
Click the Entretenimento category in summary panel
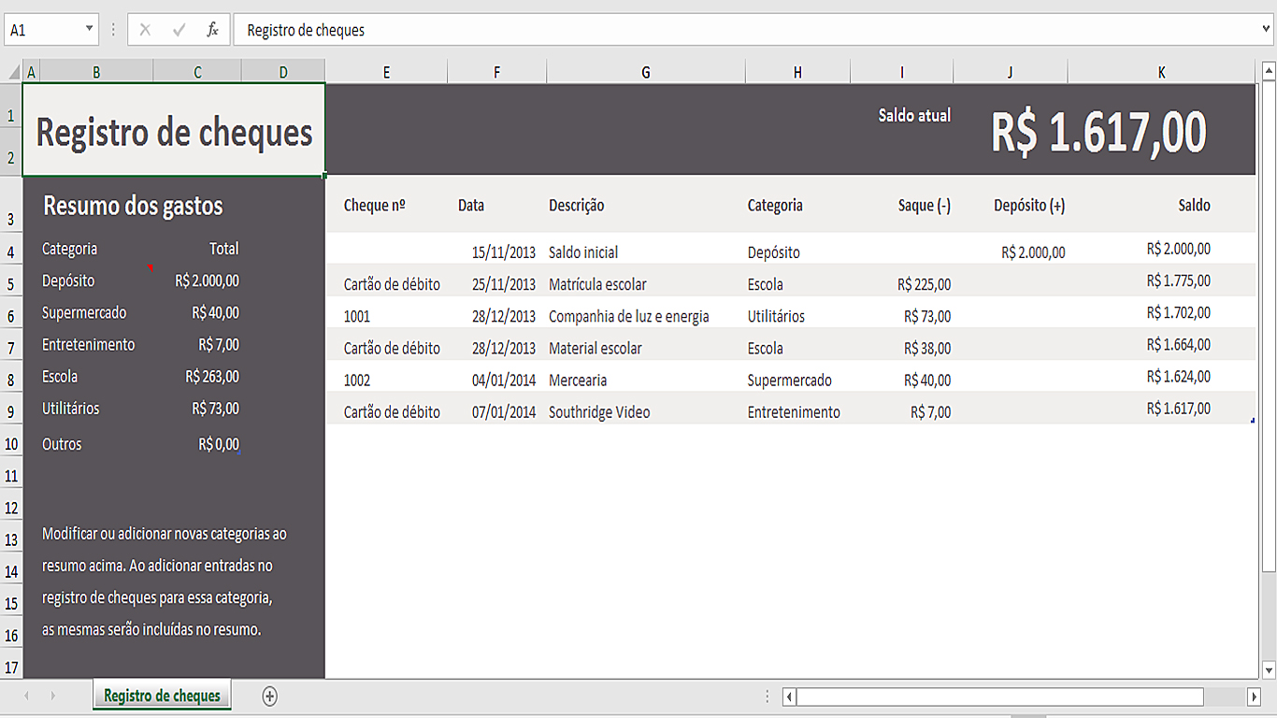tap(88, 344)
